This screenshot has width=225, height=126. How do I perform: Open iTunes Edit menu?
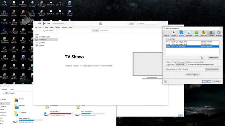pos(40,27)
